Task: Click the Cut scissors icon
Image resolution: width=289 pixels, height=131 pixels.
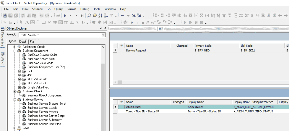Action: click(23, 16)
